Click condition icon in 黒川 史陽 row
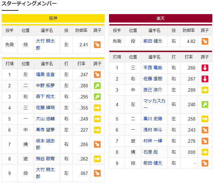 tap(205, 119)
